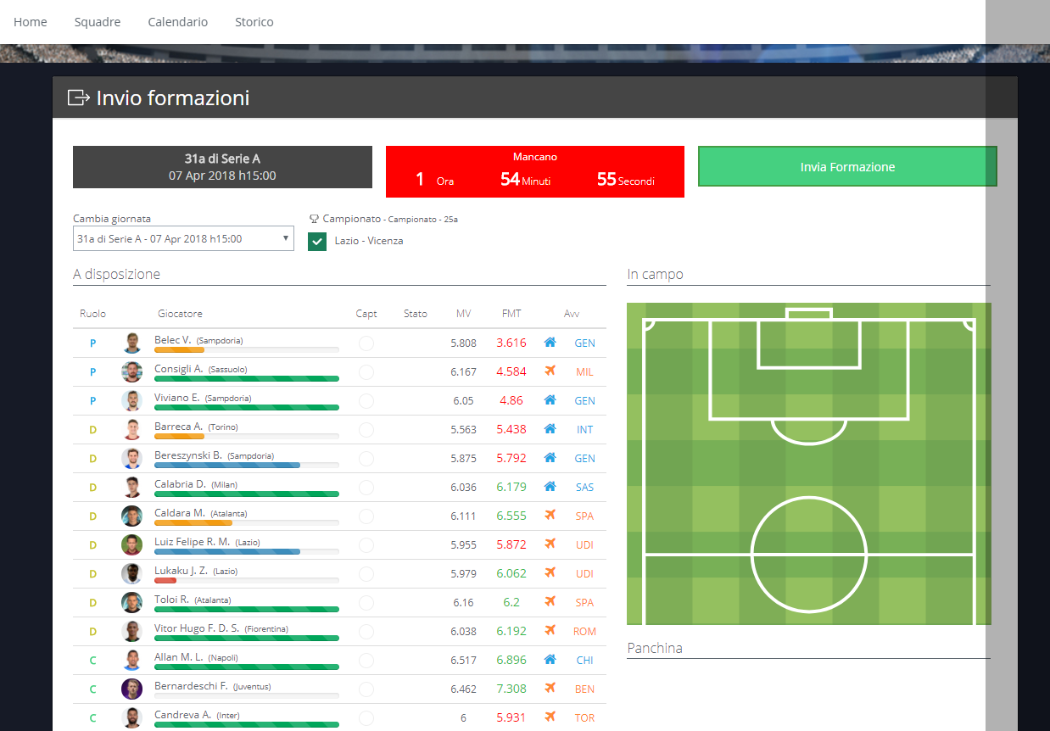The width and height of the screenshot is (1050, 731).
Task: Click Invio formazioni header exit icon
Action: [x=78, y=98]
